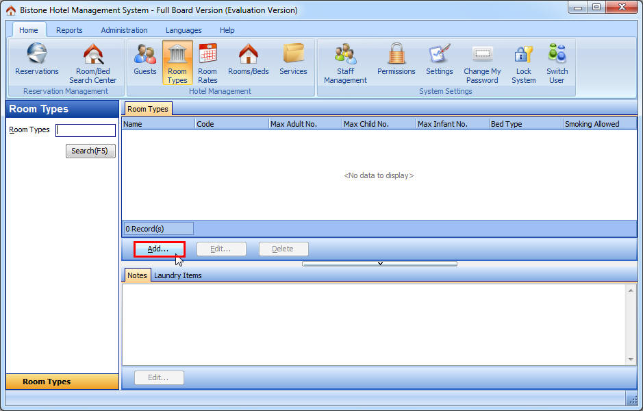643x411 pixels.
Task: Switch to the Reports ribbon tab
Action: tap(69, 30)
